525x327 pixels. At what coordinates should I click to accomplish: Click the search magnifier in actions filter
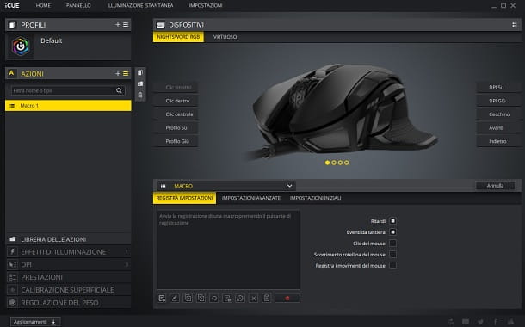tap(119, 90)
